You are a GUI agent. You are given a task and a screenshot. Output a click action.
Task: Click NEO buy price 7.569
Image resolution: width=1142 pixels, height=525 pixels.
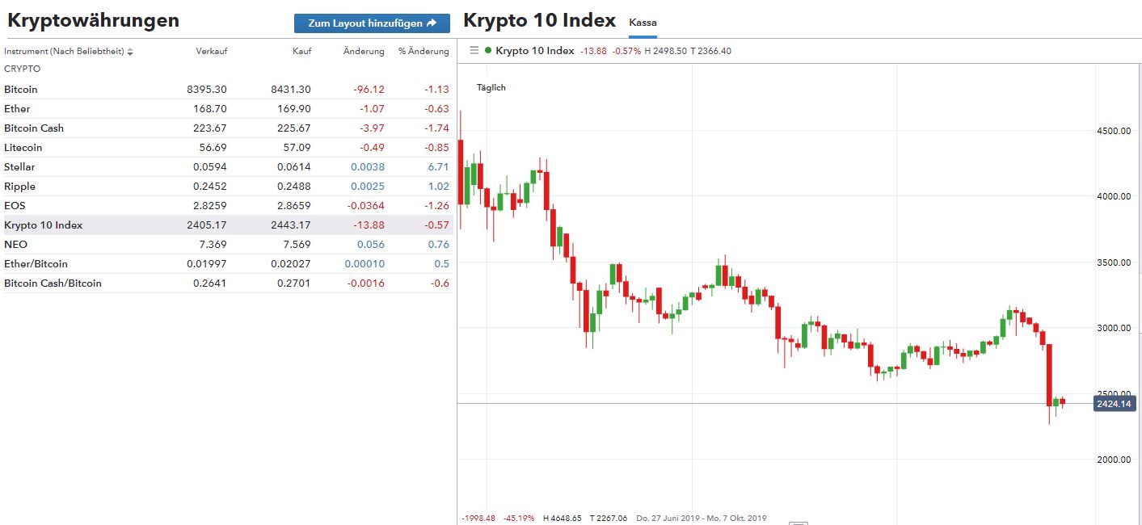296,245
